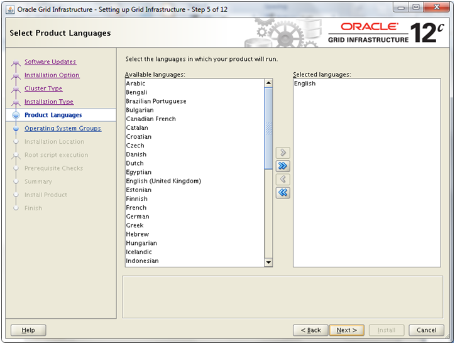Select Hungarian in available languages

[195, 243]
